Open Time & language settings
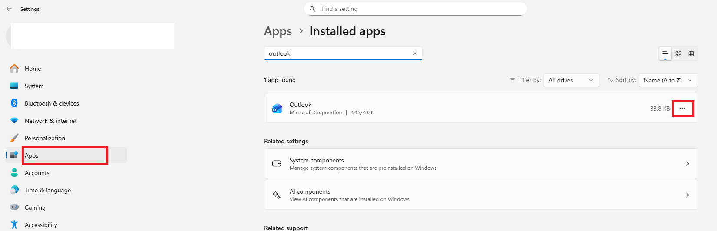This screenshot has width=717, height=231. point(66,190)
